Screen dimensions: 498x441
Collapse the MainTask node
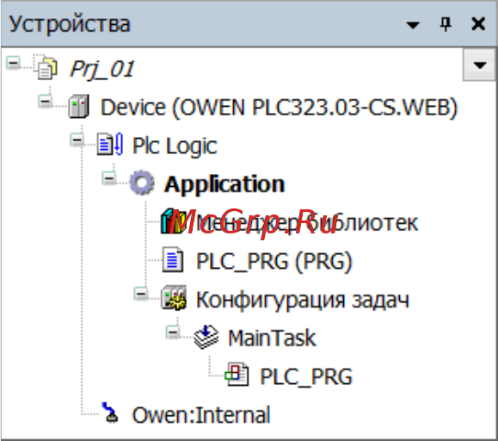click(173, 332)
